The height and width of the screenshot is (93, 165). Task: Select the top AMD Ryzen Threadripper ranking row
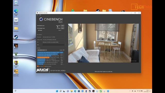[x=50, y=52]
